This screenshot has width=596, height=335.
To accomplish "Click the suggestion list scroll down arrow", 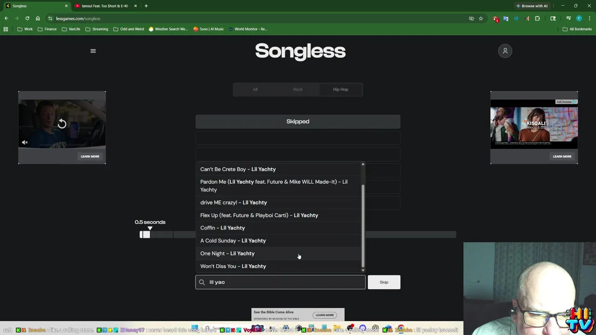I will (363, 270).
